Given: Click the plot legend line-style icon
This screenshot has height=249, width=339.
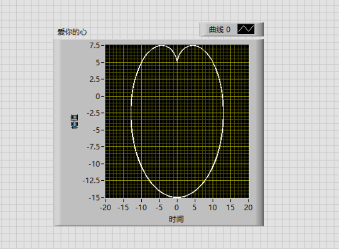Looking at the screenshot, I should tap(246, 29).
